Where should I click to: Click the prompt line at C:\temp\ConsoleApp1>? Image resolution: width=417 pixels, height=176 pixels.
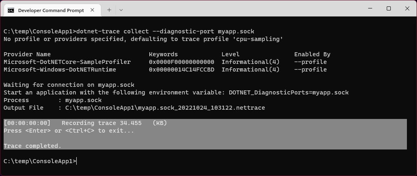40,161
